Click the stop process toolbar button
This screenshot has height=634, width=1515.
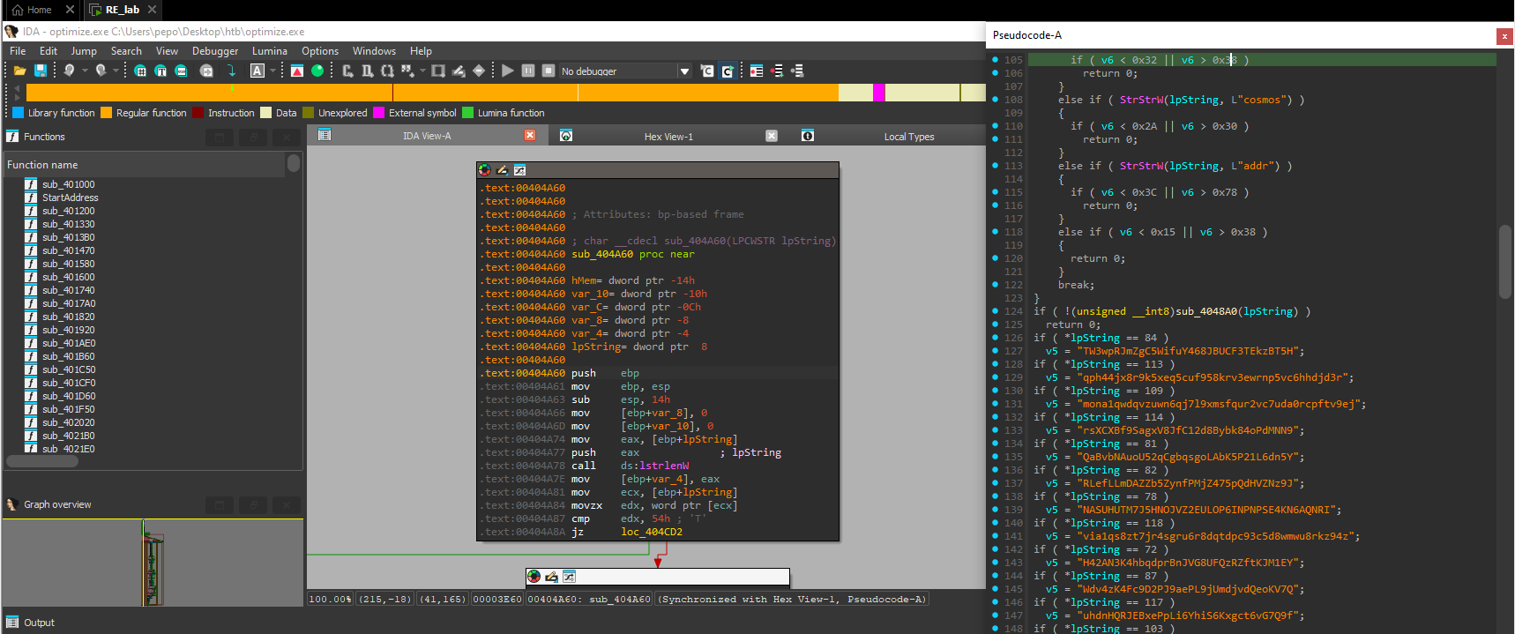549,71
